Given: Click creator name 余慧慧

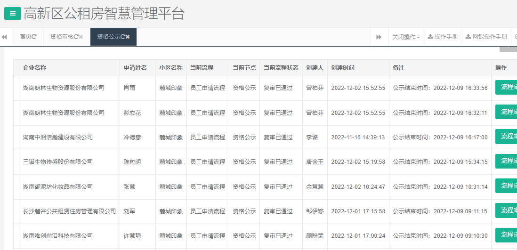Looking at the screenshot, I should click(x=315, y=186).
